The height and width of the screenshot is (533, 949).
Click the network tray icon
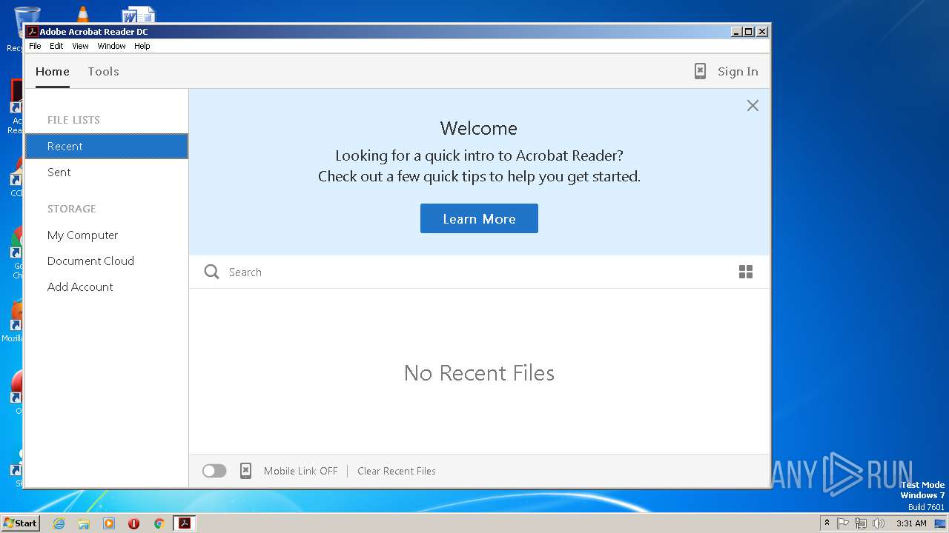pyautogui.click(x=861, y=523)
